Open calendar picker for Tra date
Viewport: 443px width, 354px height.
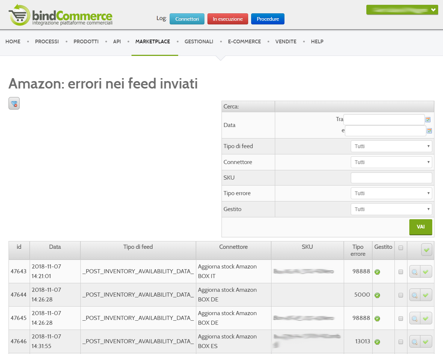[428, 120]
